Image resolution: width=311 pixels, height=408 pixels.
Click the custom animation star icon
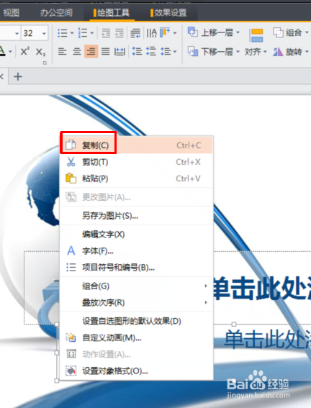(x=71, y=337)
